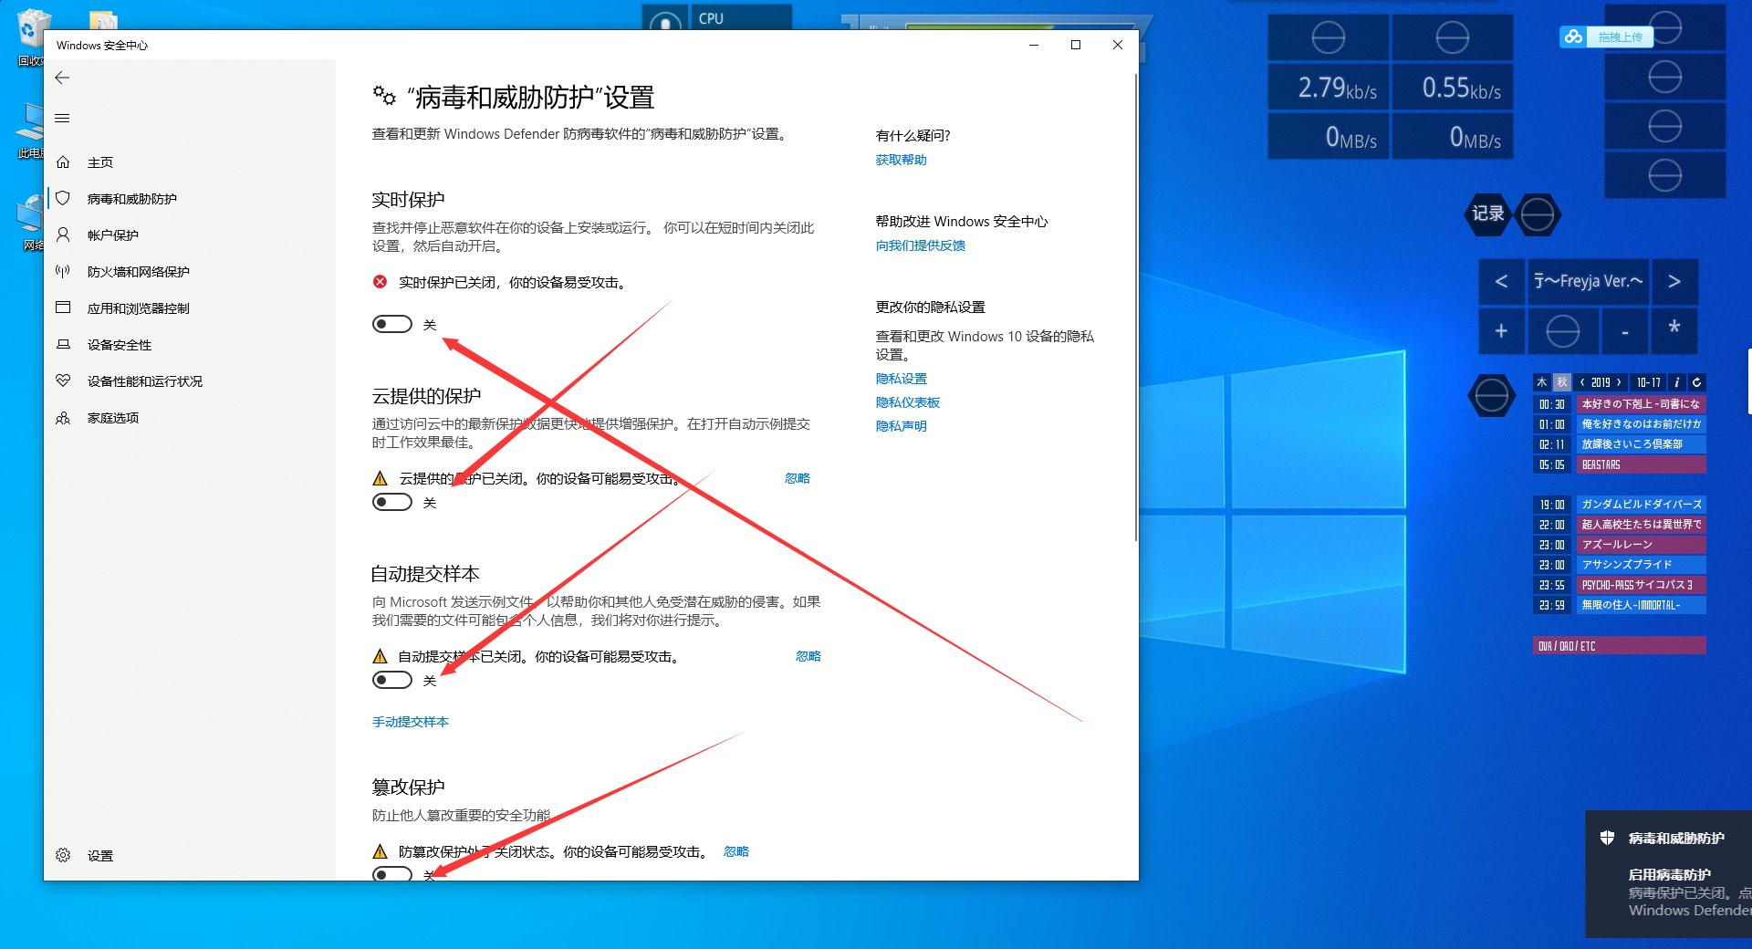Click refresh icon on calendar widget

[1695, 382]
